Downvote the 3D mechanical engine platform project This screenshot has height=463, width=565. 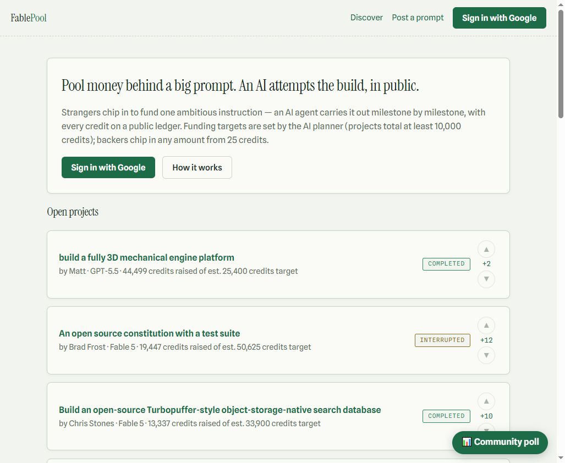[486, 279]
